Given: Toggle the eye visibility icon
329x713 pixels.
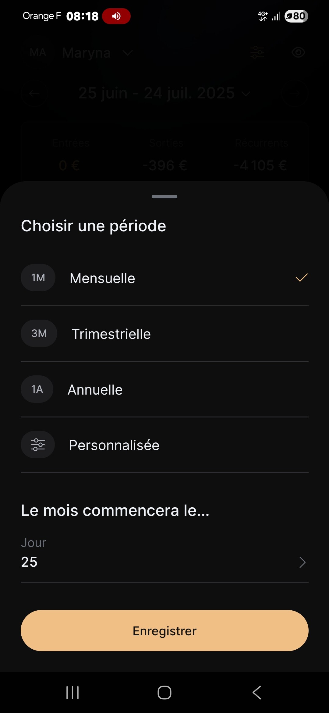Looking at the screenshot, I should tap(298, 52).
